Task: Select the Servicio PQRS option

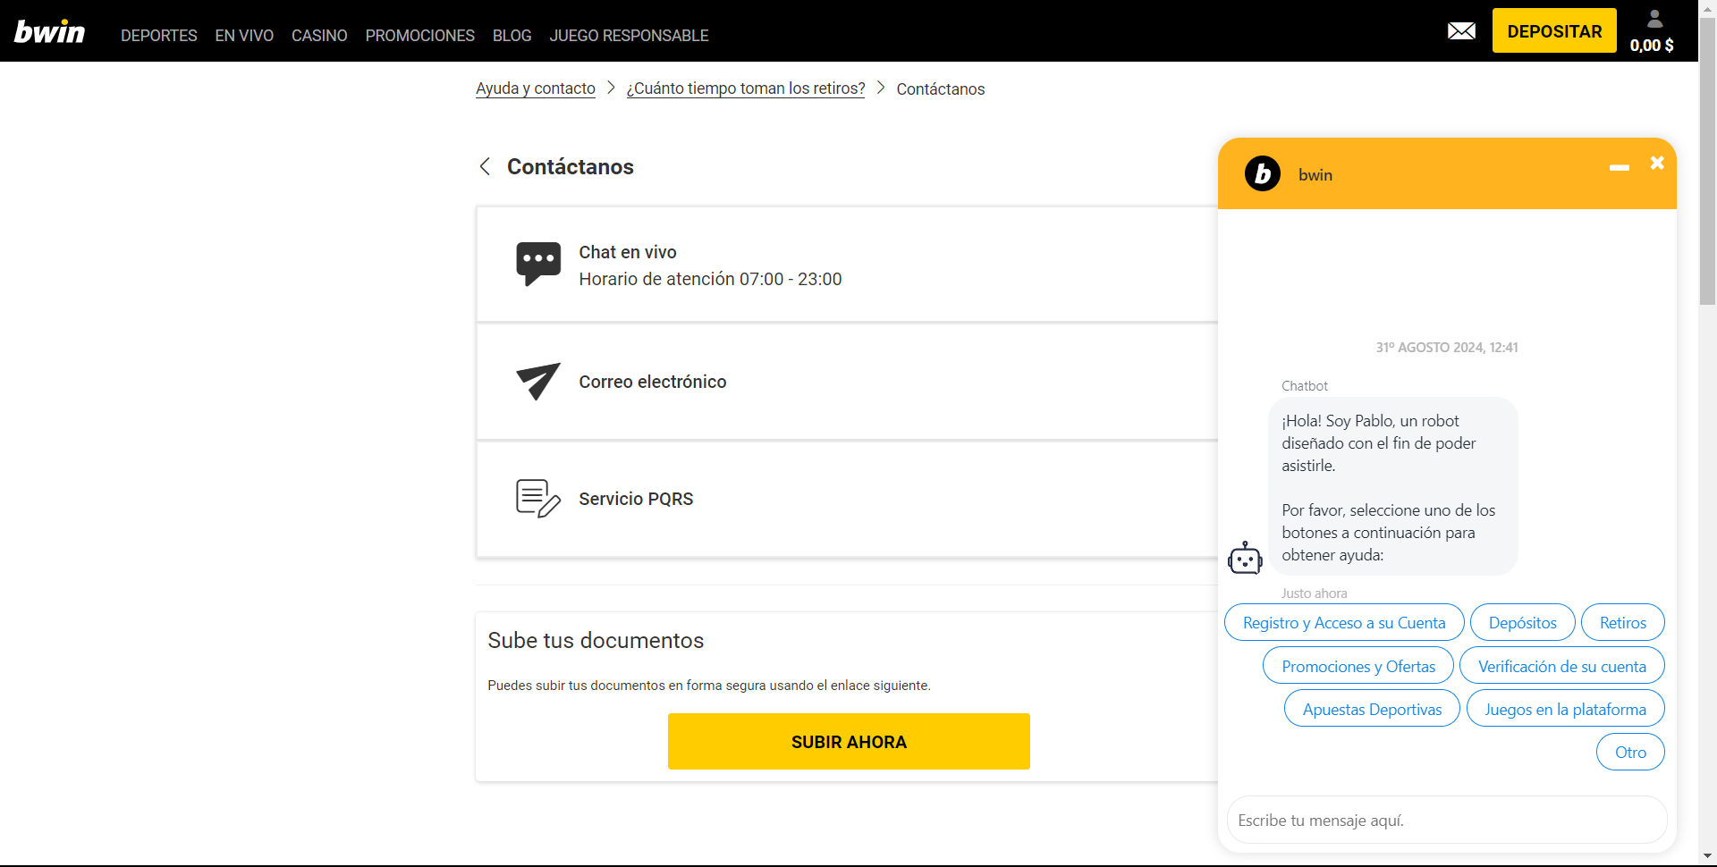Action: [x=847, y=499]
